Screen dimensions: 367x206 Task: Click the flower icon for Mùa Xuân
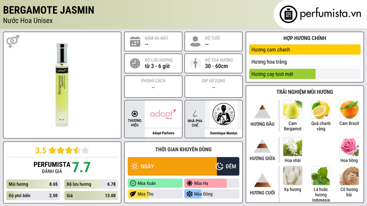pos(133,183)
